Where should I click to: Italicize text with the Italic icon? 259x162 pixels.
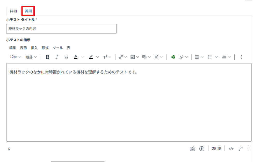pyautogui.click(x=57, y=57)
